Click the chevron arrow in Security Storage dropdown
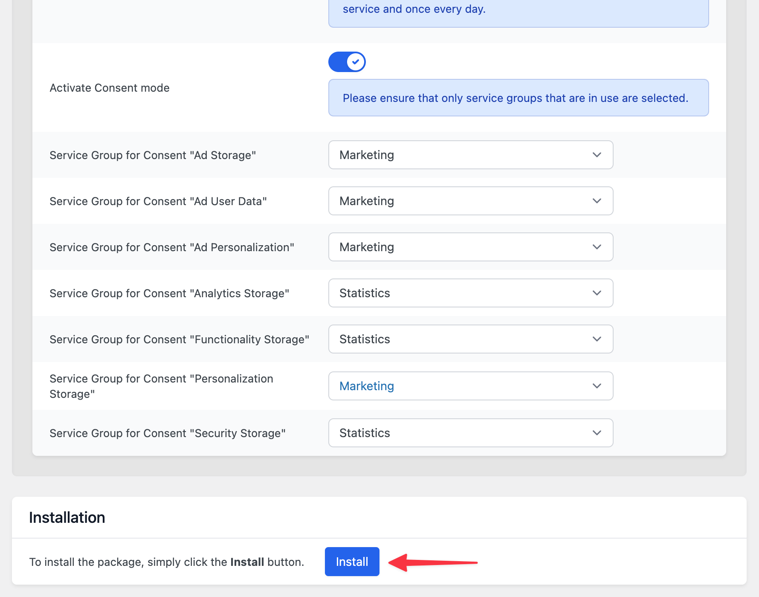Image resolution: width=759 pixels, height=597 pixels. (597, 433)
